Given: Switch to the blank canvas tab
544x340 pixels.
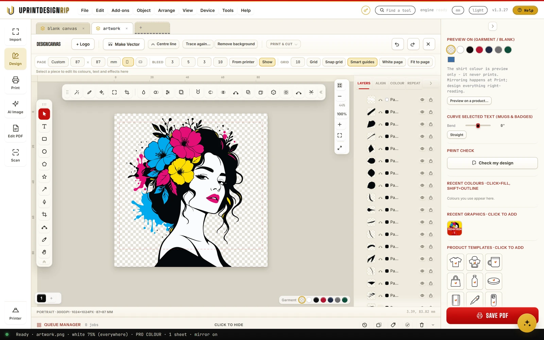Looking at the screenshot, I should point(63,29).
